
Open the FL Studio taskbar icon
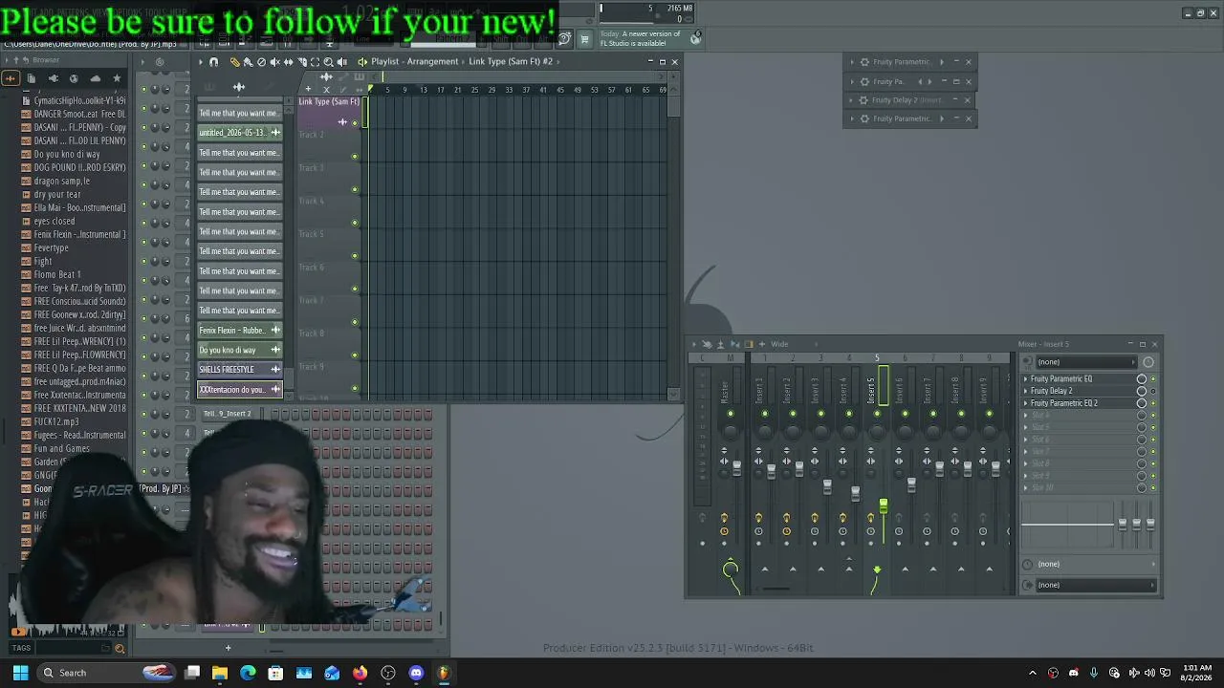tap(444, 673)
